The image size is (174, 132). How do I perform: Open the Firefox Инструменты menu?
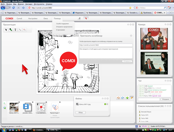click(x=39, y=4)
